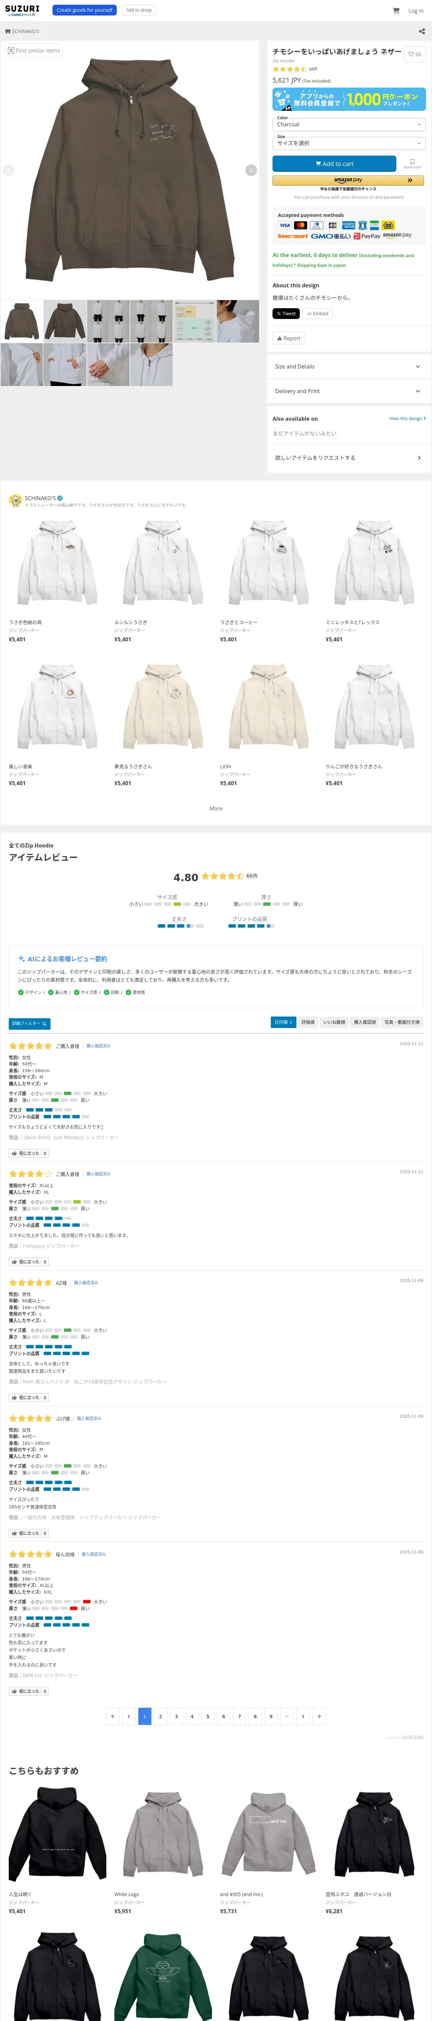Select first charcoal hoodie front thumbnail
432x2021 pixels.
[21, 321]
